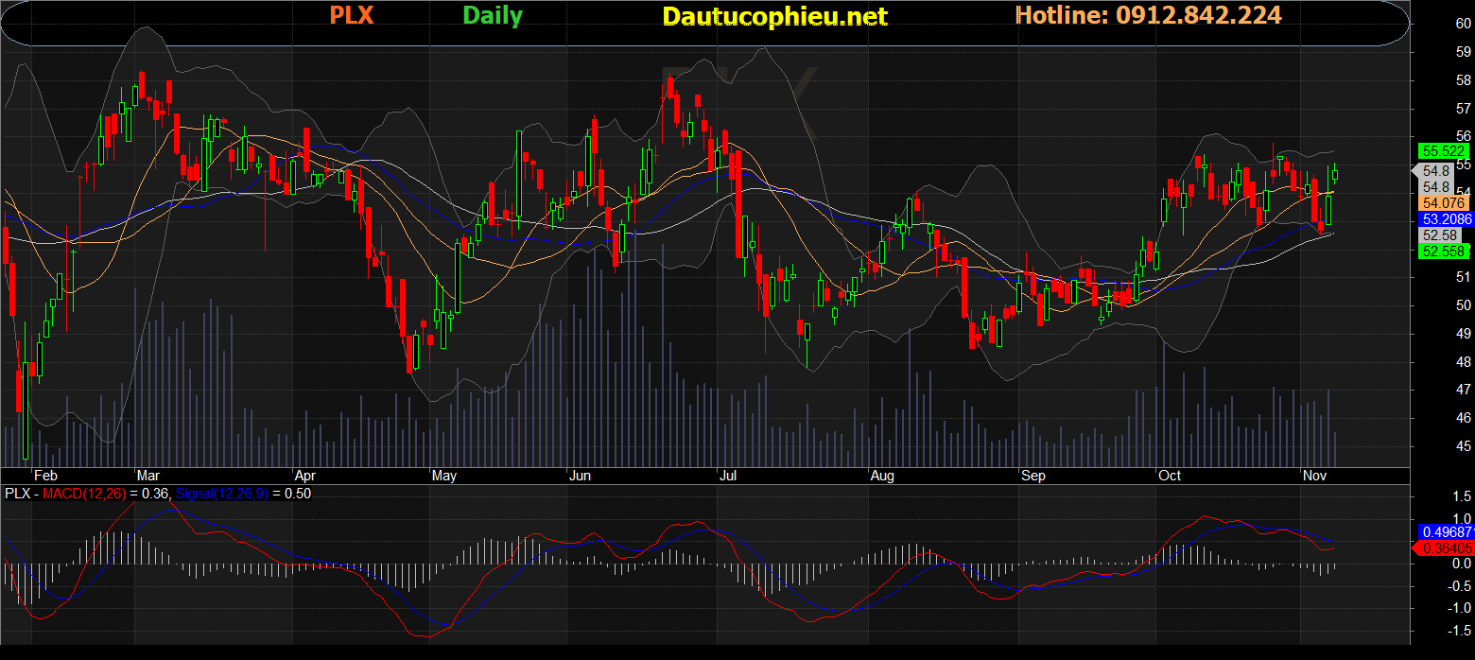Select the May marker on time axis
Viewport: 1475px width, 660px height.
coord(443,476)
